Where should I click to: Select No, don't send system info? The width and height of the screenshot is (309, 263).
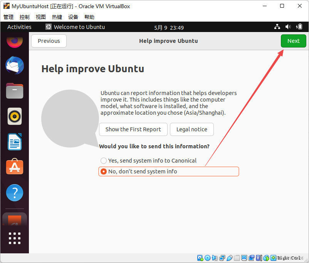coord(169,171)
